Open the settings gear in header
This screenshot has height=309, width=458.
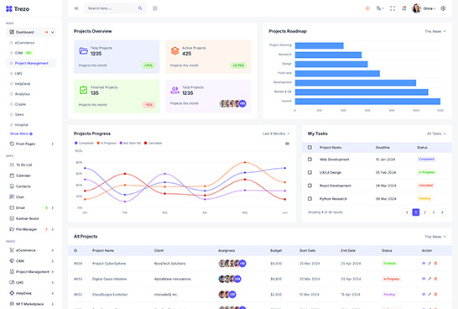[x=443, y=8]
